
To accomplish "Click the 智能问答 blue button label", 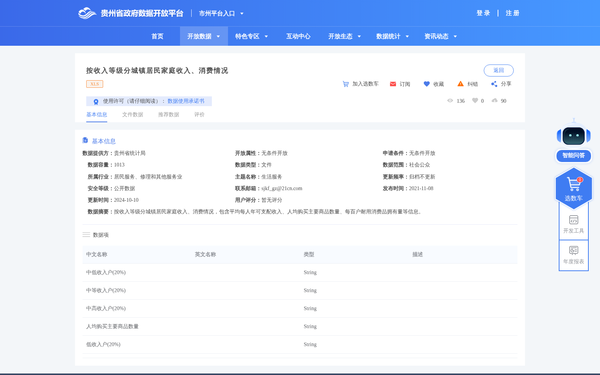I will point(574,156).
